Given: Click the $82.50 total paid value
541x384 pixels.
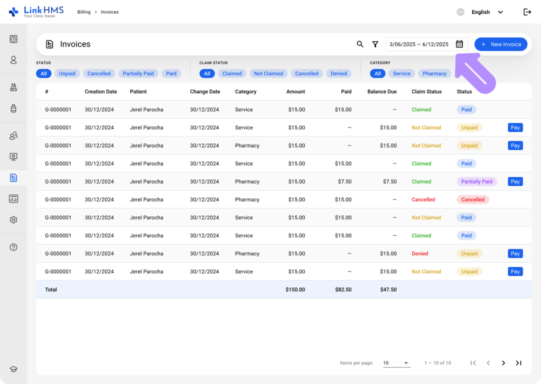Looking at the screenshot, I should (343, 290).
